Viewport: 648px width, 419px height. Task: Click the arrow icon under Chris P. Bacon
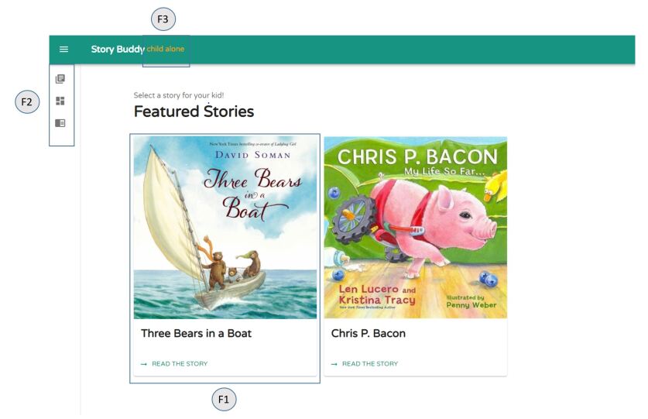coord(334,364)
